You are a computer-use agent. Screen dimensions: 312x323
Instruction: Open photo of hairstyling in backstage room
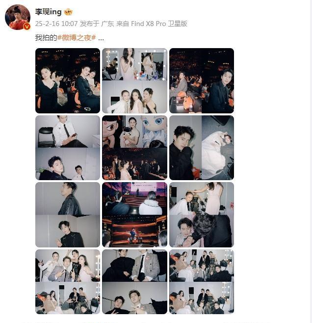click(202, 215)
